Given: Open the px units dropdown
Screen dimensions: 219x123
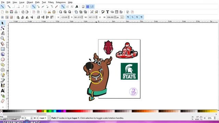Looking at the screenshot, I should click(x=122, y=17).
